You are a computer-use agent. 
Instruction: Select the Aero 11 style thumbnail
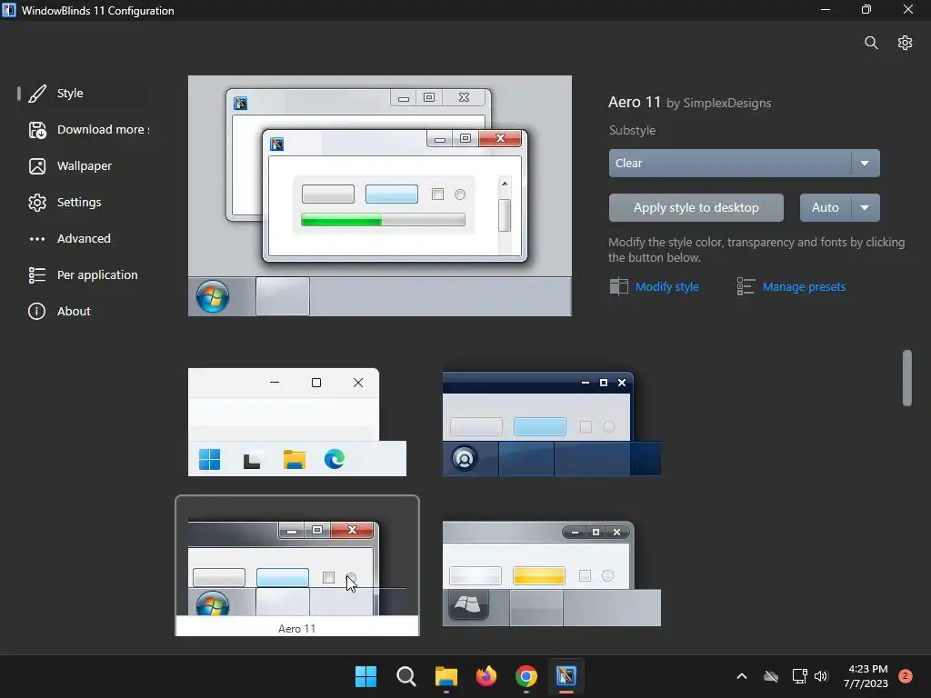click(297, 565)
